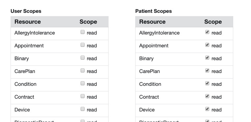Image resolution: width=251 pixels, height=122 pixels.
Task: Select the Patient Scopes heading
Action: pyautogui.click(x=154, y=11)
